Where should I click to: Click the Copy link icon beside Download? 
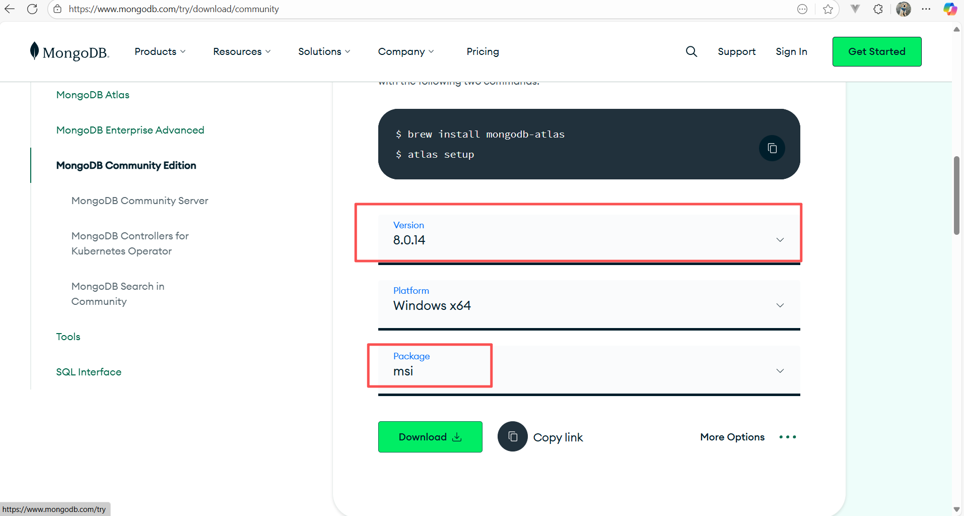[513, 436]
